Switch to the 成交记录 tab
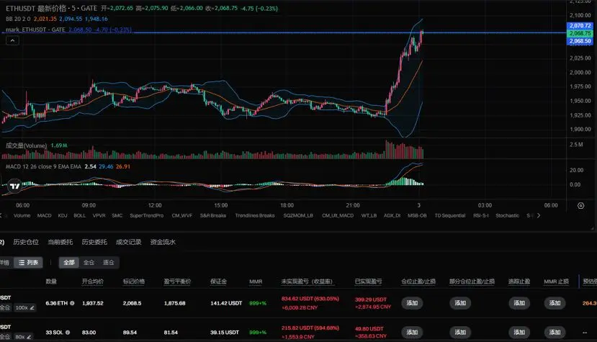The width and height of the screenshot is (597, 342). 129,242
